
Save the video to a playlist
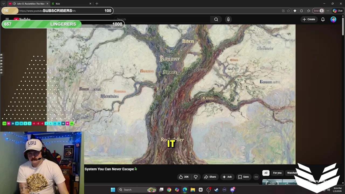tap(243, 177)
